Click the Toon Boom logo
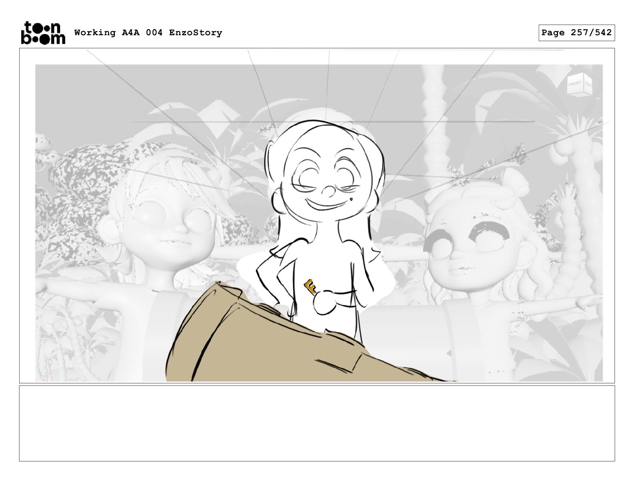The height and width of the screenshot is (490, 634). point(43,33)
